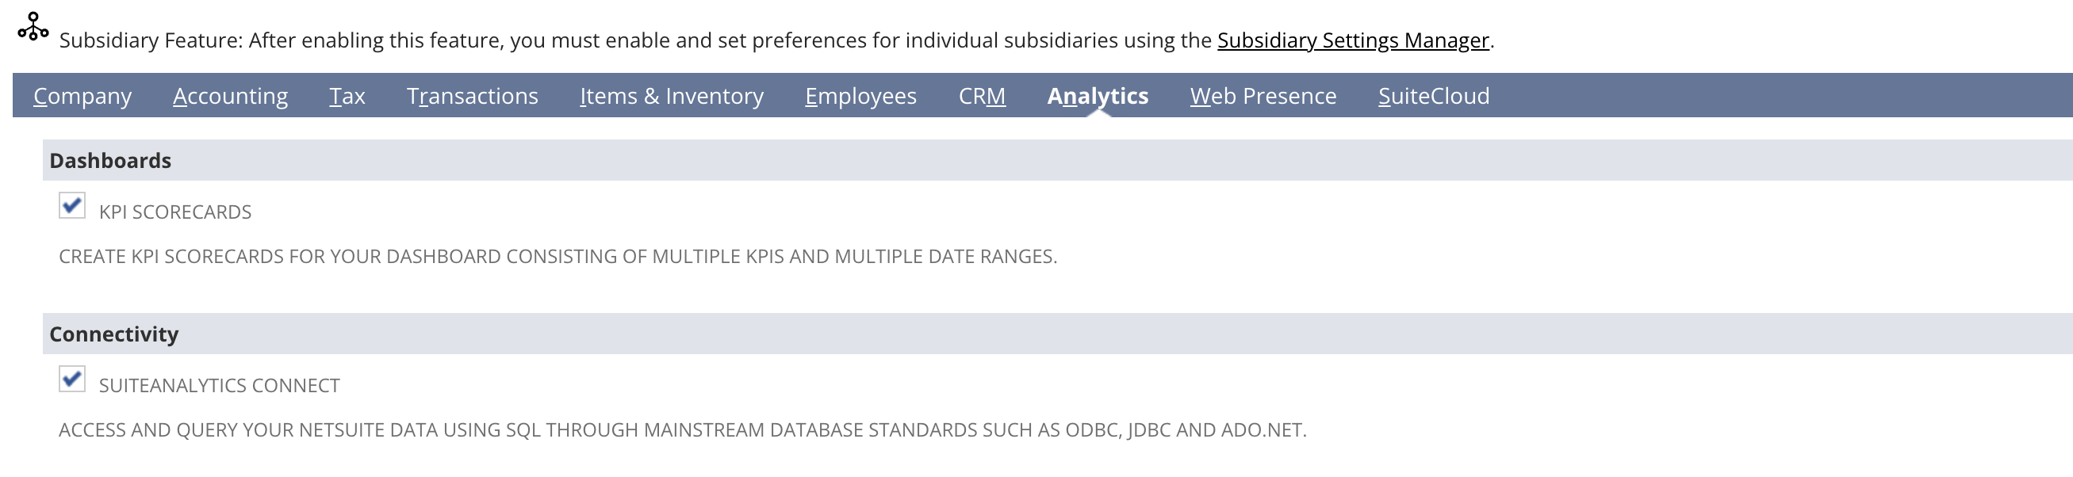2073x477 pixels.
Task: Click the Dashboards section header
Action: click(x=110, y=161)
